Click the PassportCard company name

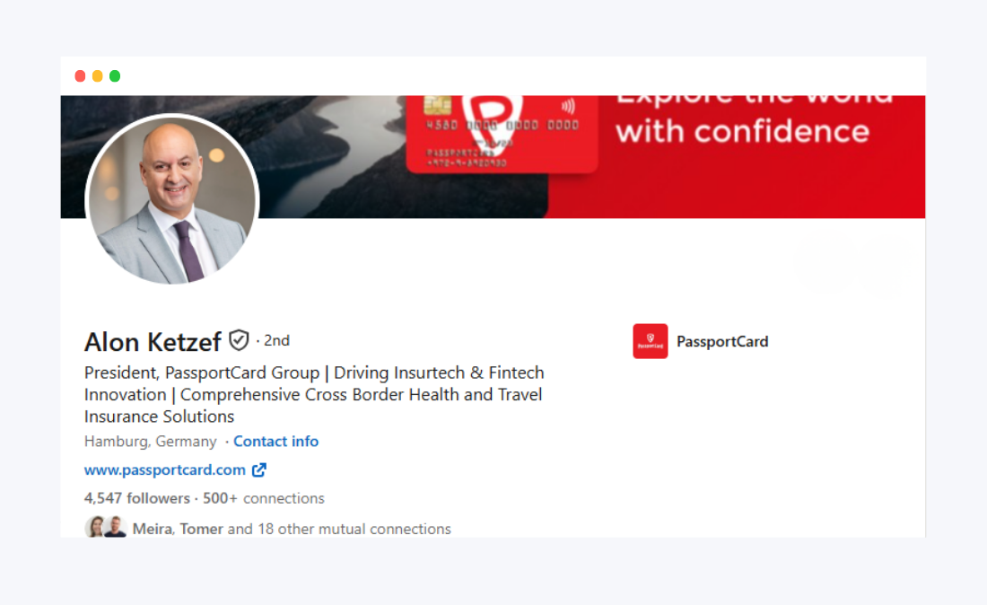pyautogui.click(x=722, y=341)
